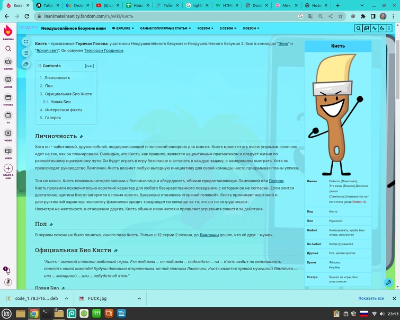Switch to the Табл tab
The image size is (400, 320).
pos(48,5)
